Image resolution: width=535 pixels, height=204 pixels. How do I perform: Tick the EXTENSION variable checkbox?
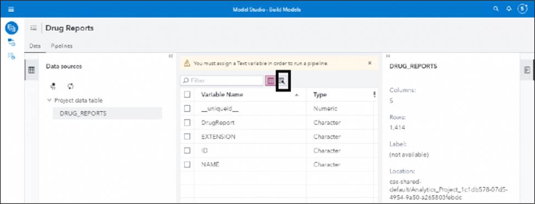point(187,136)
